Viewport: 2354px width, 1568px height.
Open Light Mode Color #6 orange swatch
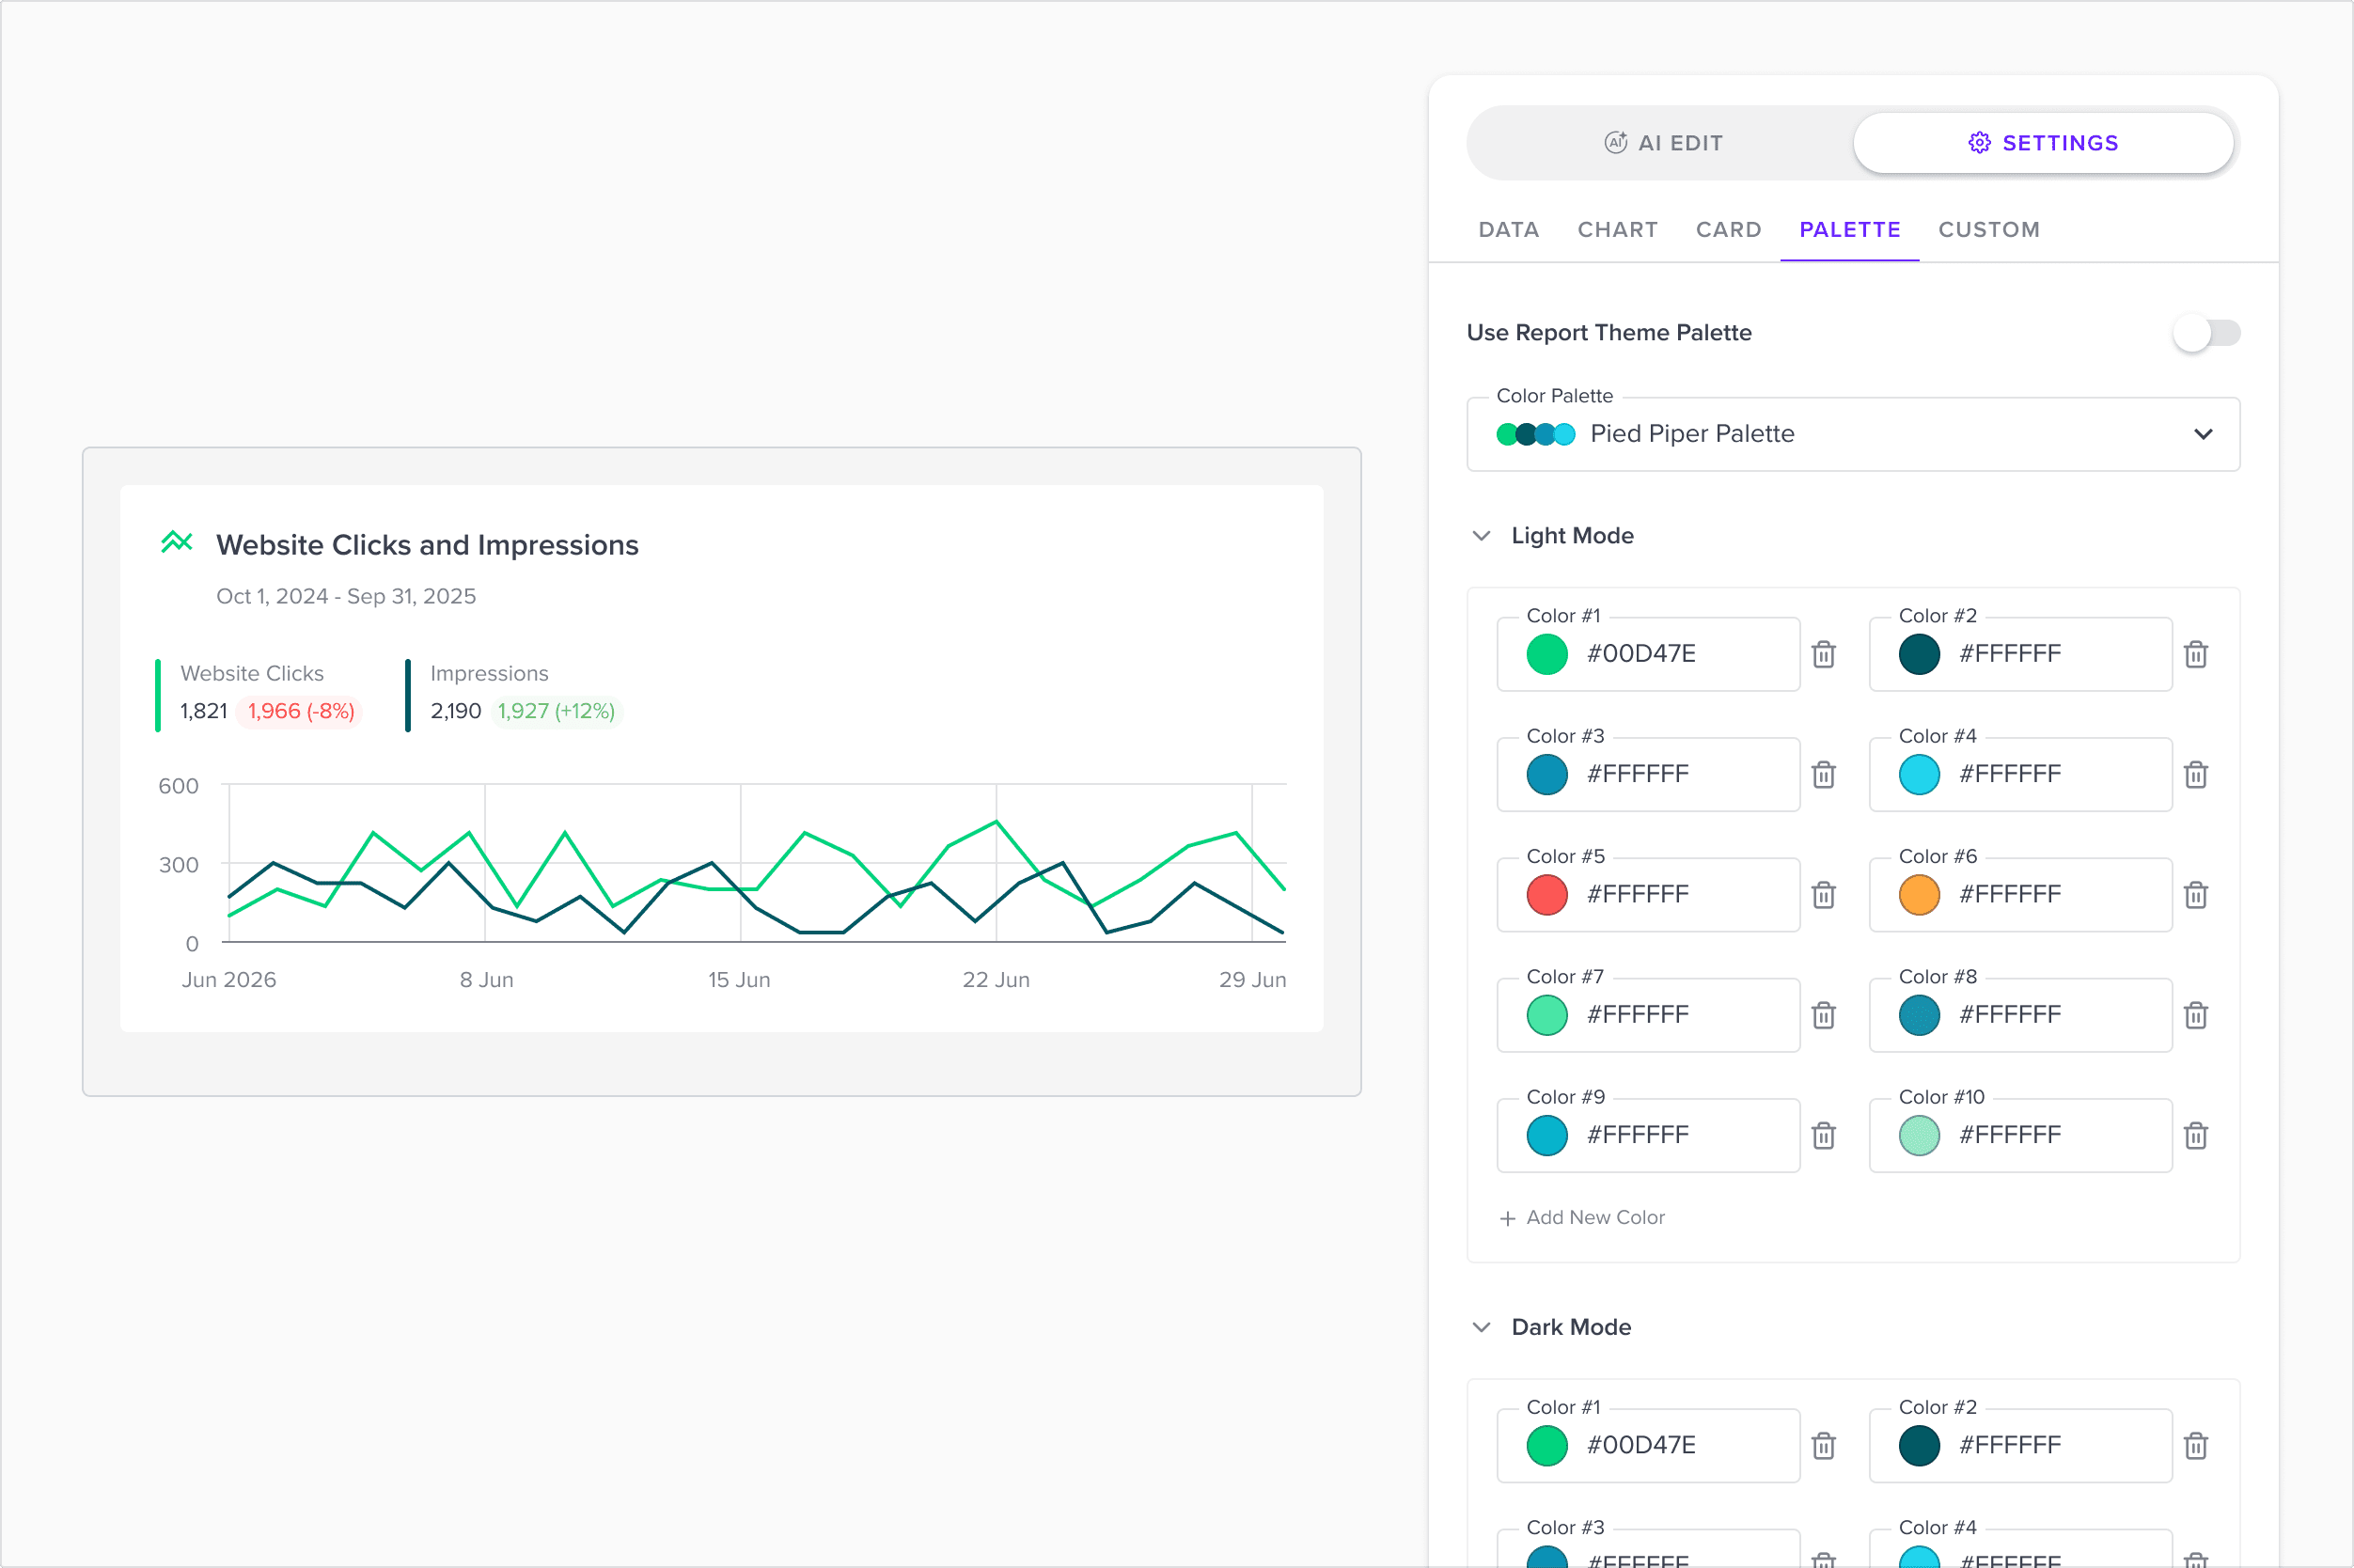point(1919,894)
